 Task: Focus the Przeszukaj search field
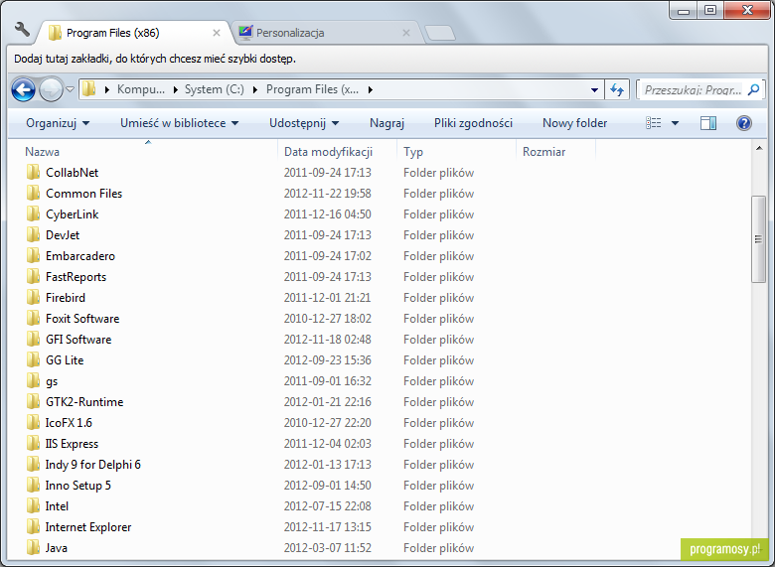pyautogui.click(x=693, y=90)
